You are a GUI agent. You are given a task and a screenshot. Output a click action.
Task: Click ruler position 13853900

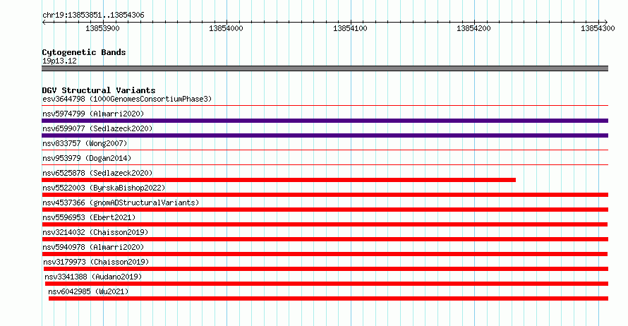(102, 28)
